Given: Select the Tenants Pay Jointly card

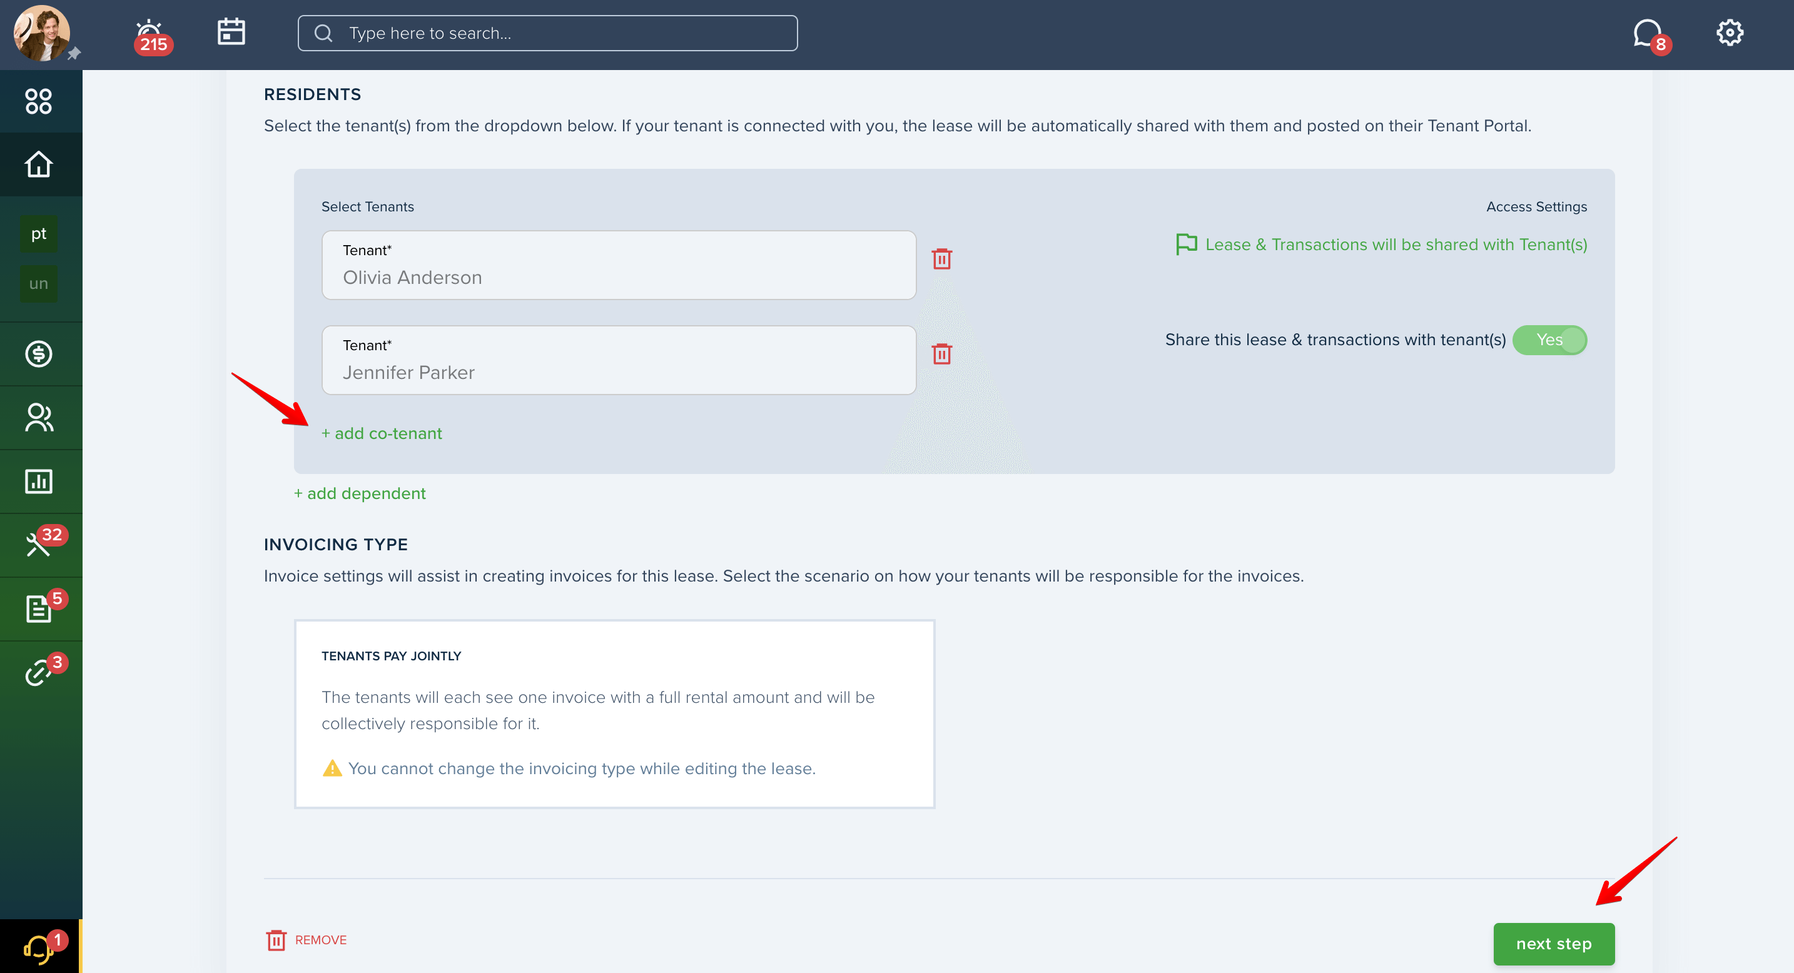Looking at the screenshot, I should pos(614,714).
